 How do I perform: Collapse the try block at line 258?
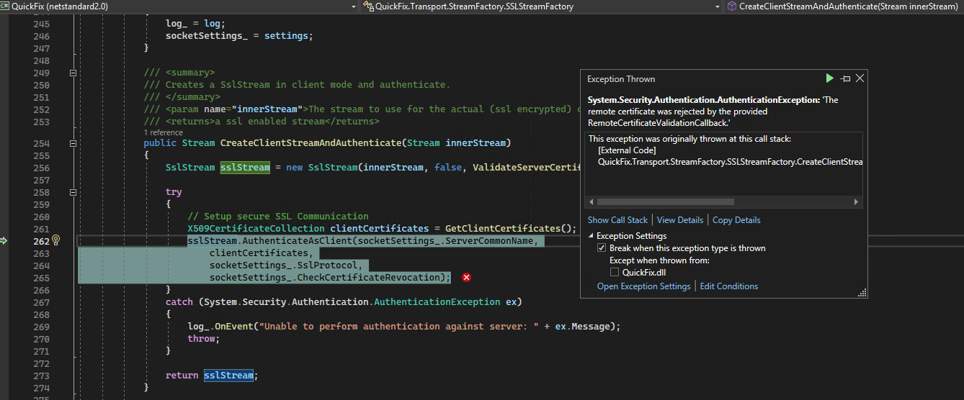click(x=73, y=192)
